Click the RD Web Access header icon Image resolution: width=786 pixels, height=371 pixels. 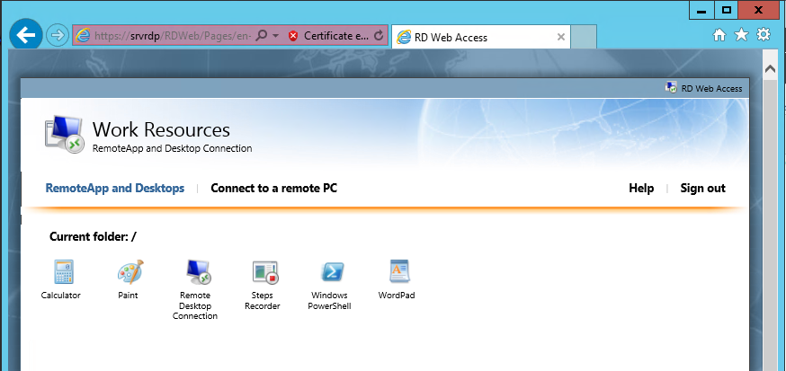tap(670, 88)
